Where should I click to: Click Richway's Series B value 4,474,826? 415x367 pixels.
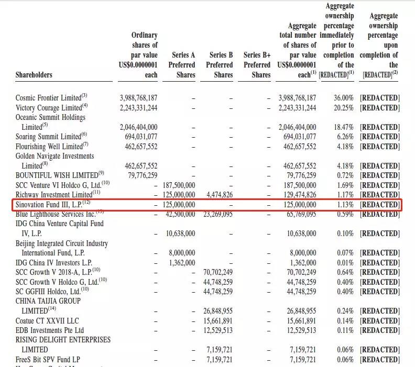coord(220,195)
